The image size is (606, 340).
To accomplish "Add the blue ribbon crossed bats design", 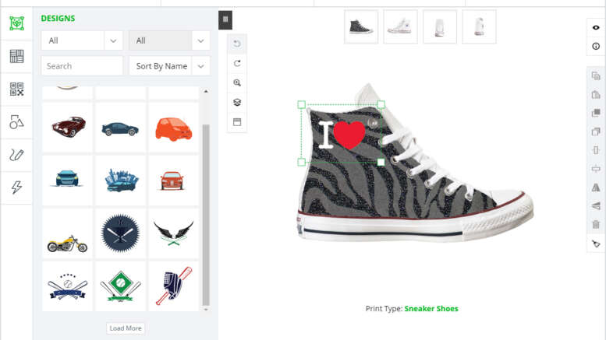I will coord(68,286).
